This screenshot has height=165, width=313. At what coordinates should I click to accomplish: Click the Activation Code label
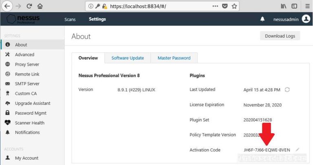205,150
